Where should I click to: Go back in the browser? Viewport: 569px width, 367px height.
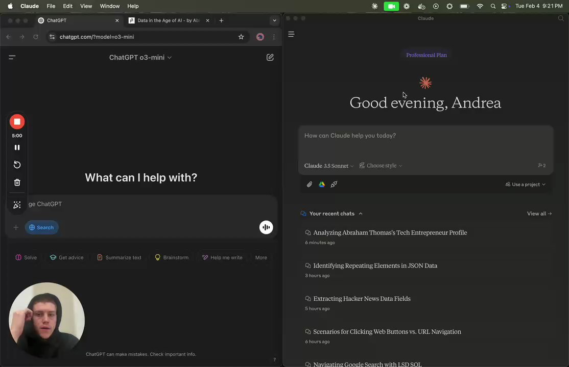tap(8, 37)
